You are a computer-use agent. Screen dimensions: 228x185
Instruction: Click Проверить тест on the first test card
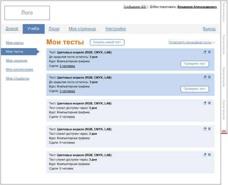[195, 64]
